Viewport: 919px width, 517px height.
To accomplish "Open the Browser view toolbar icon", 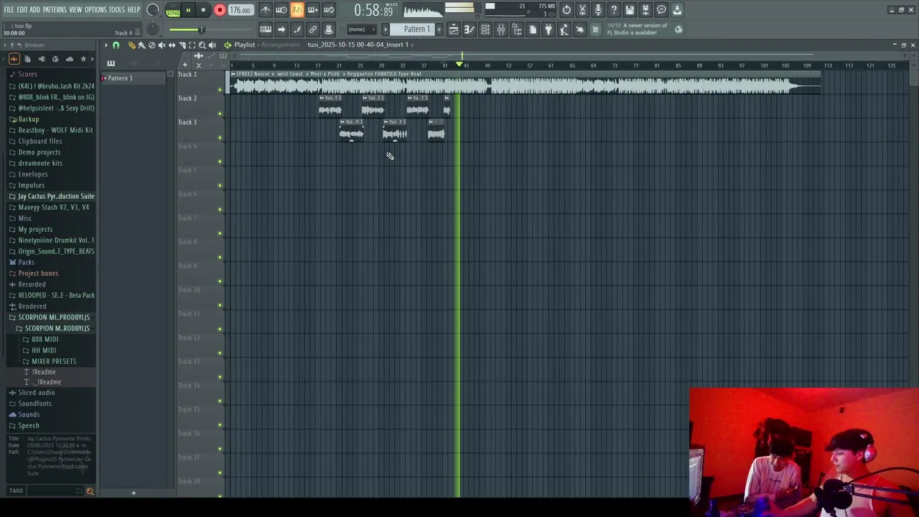I will [x=517, y=29].
